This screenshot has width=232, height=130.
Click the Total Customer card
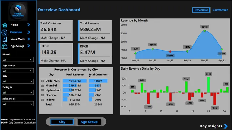55,31
